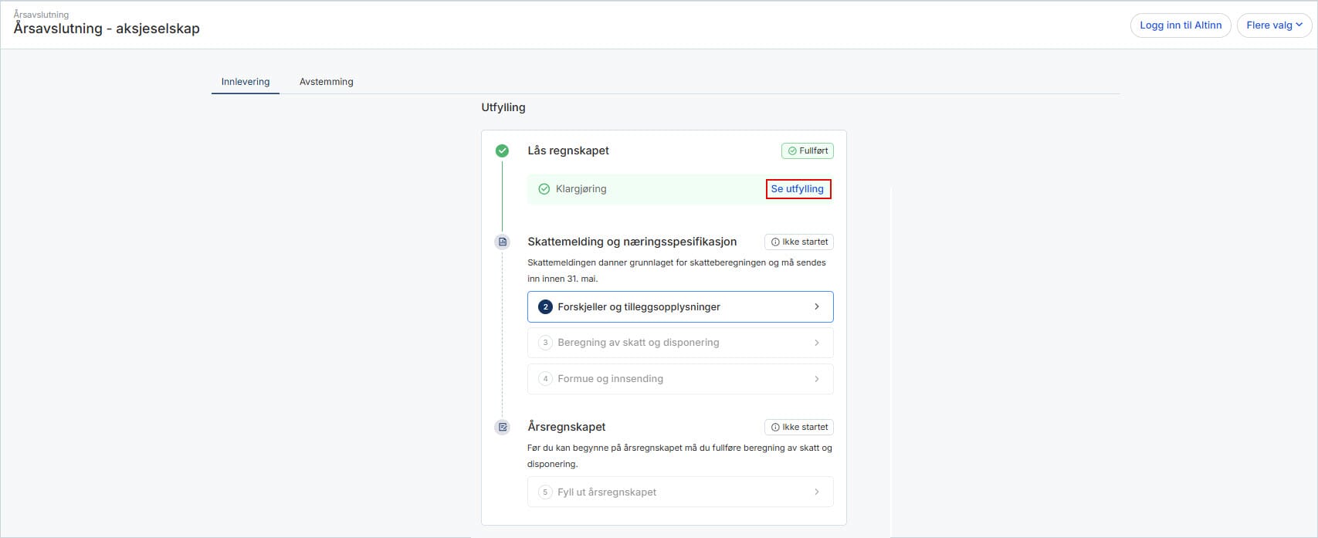Click the Årsavslutning - aksjeselskap page title
The height and width of the screenshot is (538, 1318).
pyautogui.click(x=107, y=29)
